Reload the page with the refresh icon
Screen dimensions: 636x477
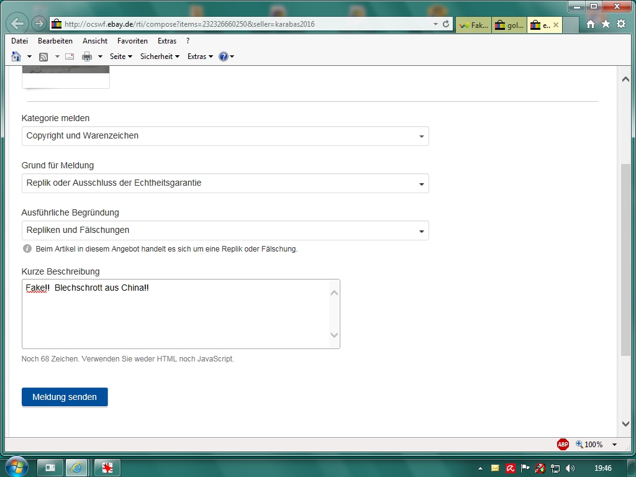tap(446, 24)
